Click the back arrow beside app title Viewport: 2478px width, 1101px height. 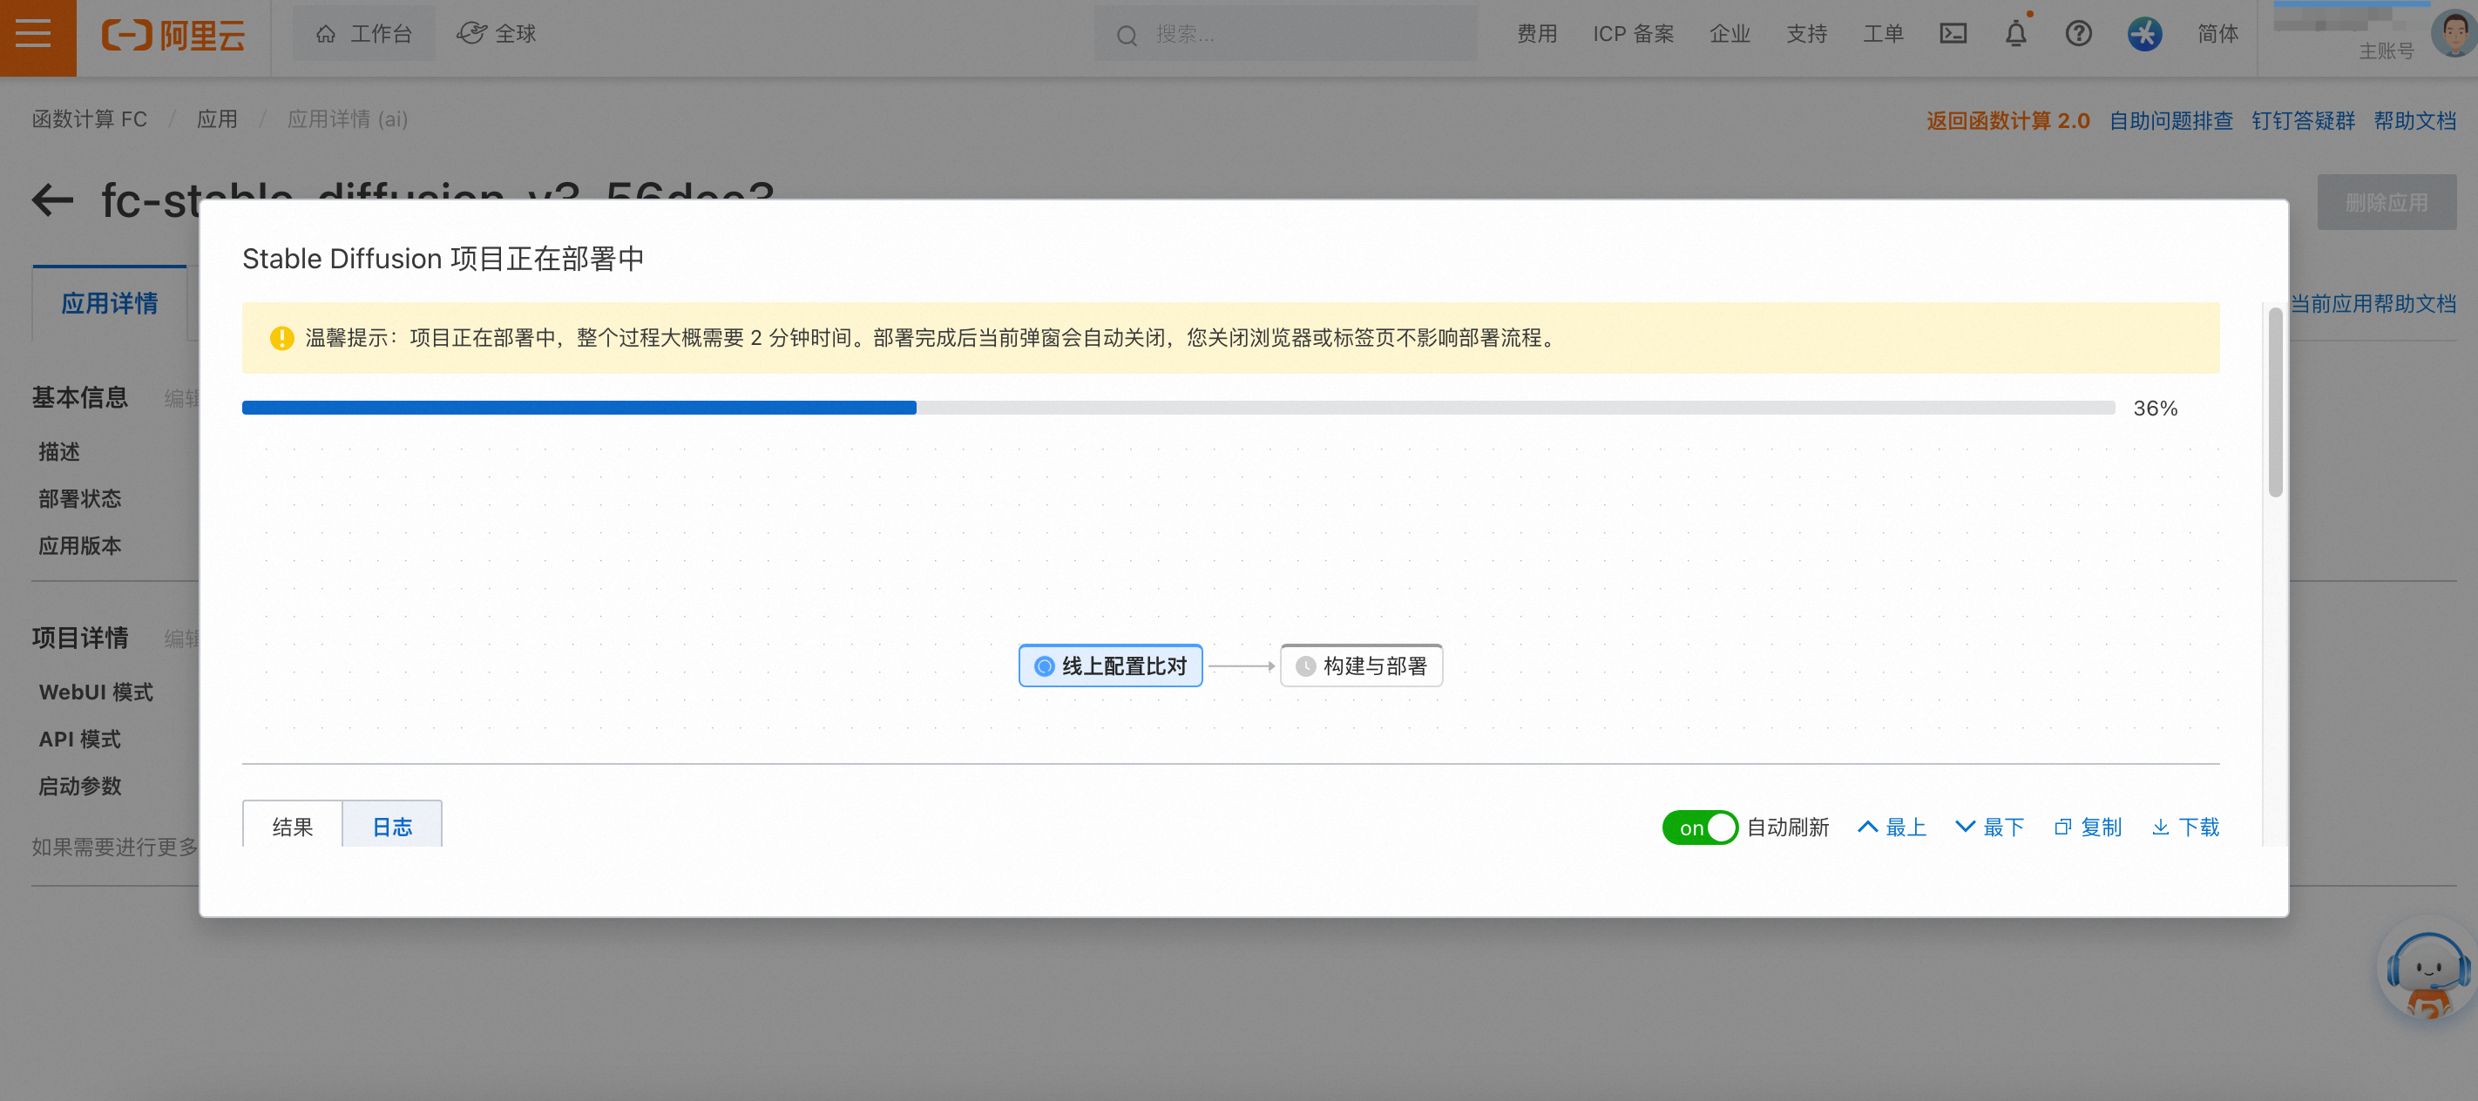click(53, 200)
